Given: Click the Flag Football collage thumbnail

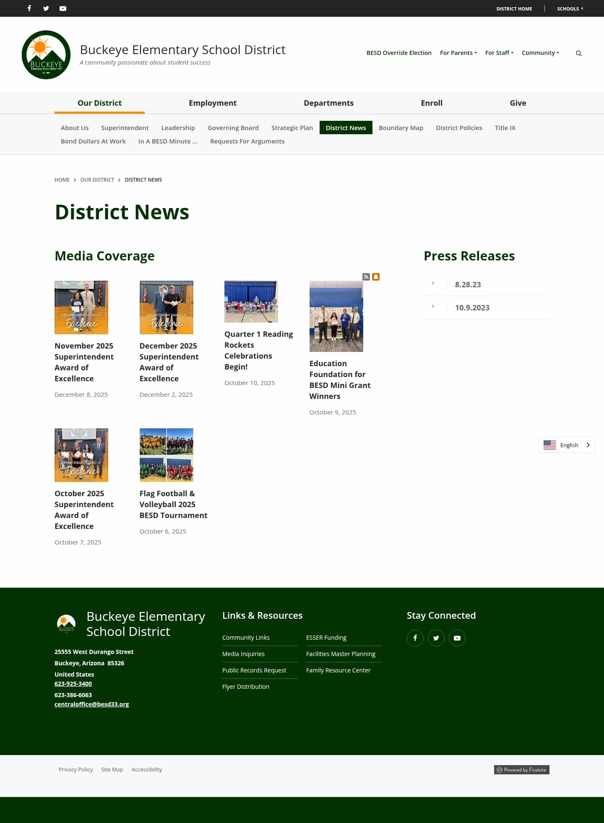Looking at the screenshot, I should pos(167,455).
